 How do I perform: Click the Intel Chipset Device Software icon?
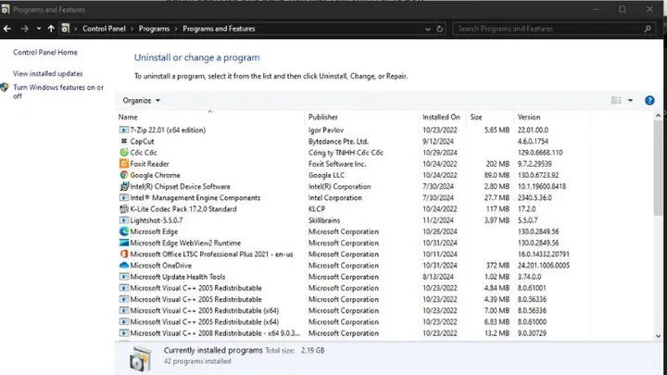coord(124,186)
